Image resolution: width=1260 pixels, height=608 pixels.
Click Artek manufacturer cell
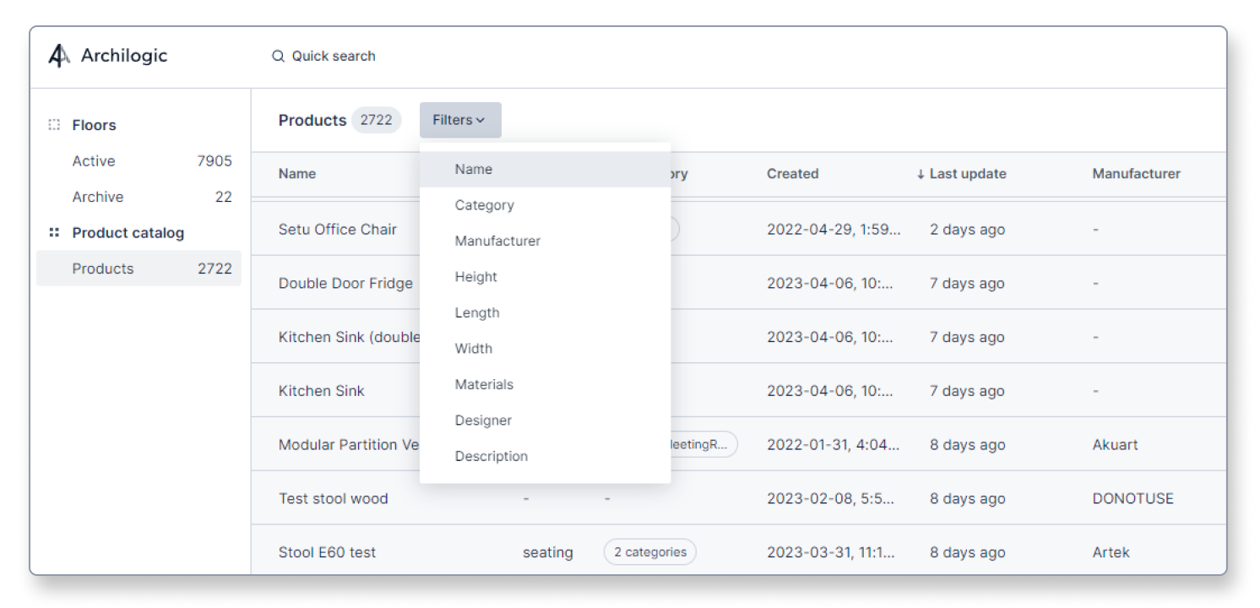point(1111,552)
